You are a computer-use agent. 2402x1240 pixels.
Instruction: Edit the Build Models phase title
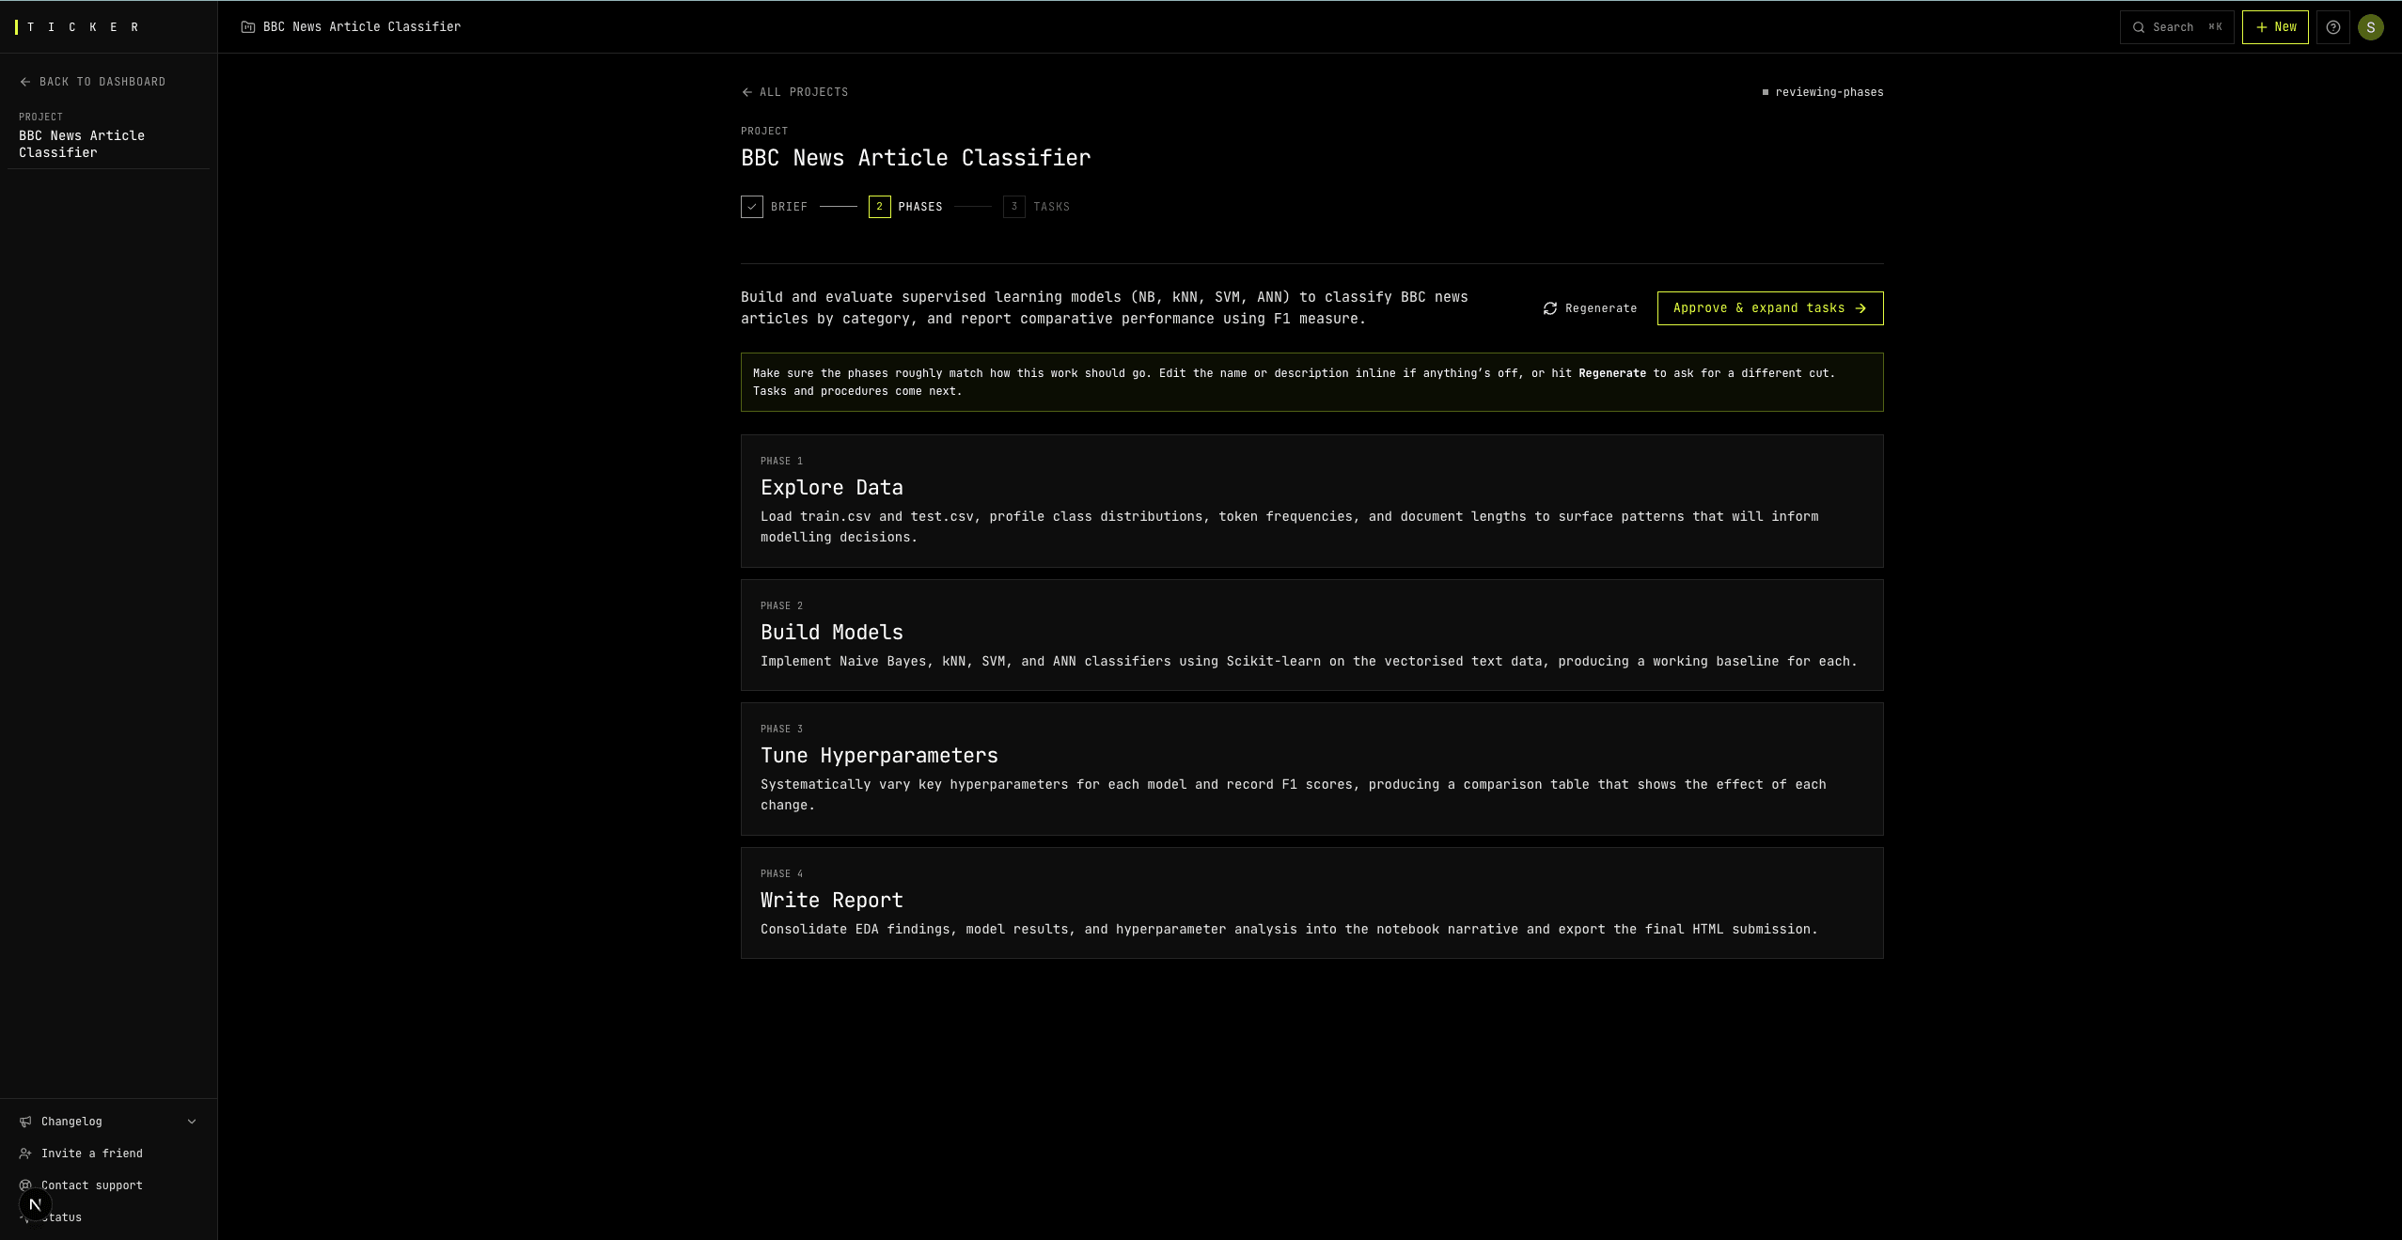tap(832, 632)
